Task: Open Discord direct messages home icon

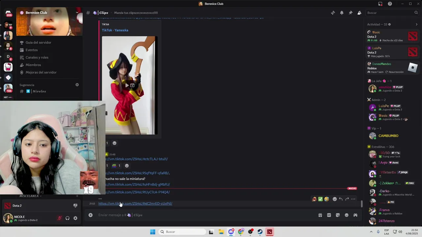Action: click(x=8, y=13)
